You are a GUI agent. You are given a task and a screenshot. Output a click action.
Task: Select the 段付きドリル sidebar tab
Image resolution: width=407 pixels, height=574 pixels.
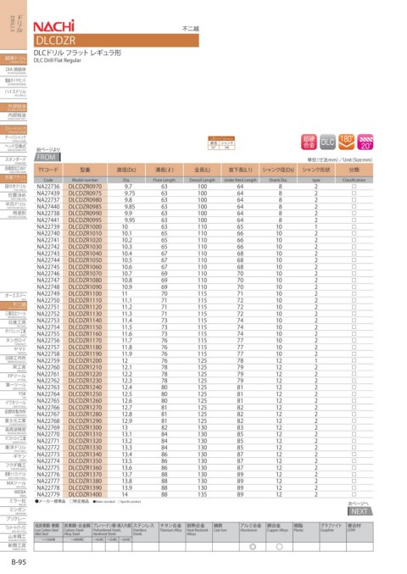click(14, 187)
